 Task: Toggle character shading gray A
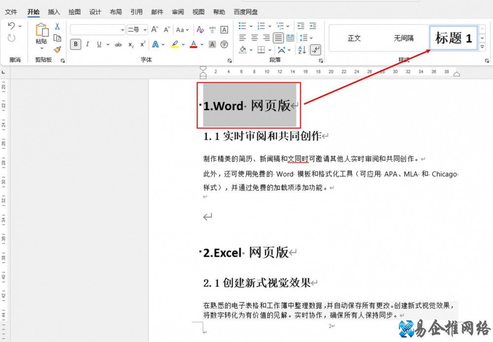coord(212,44)
